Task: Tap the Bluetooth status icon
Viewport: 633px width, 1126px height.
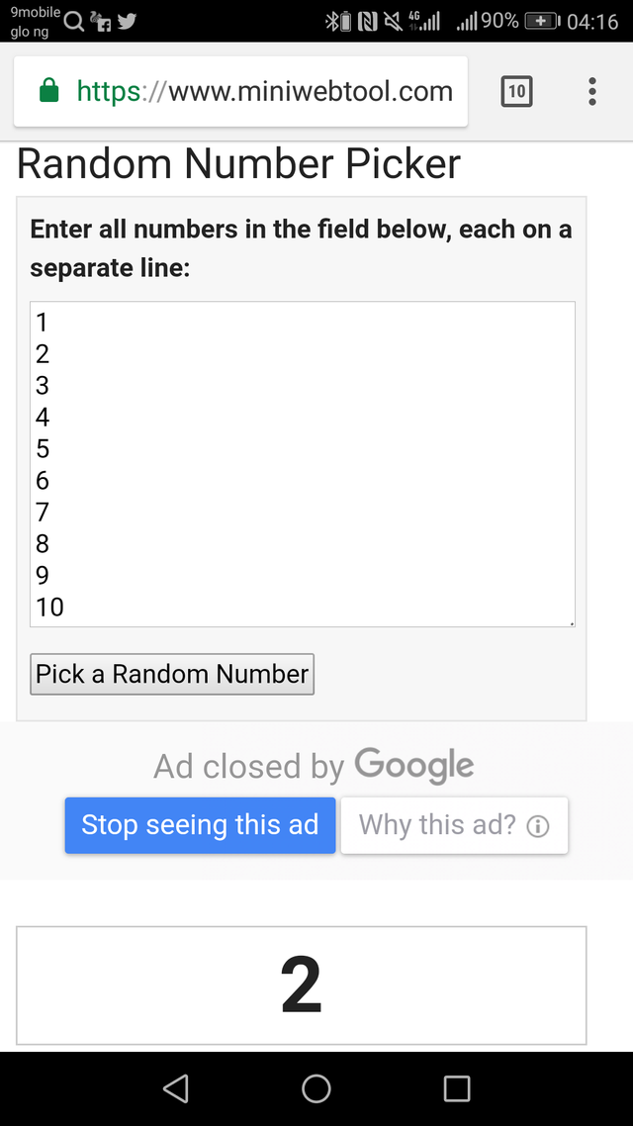Action: [x=337, y=21]
